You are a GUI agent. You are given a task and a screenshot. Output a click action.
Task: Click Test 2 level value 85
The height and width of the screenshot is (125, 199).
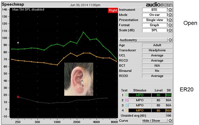coord(159,100)
